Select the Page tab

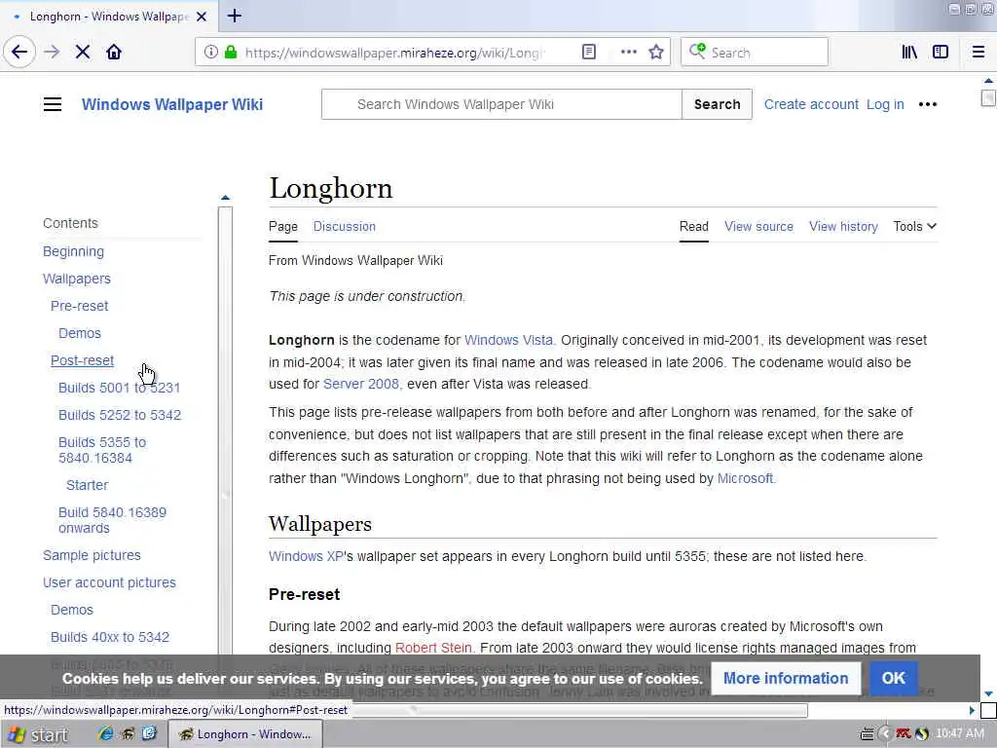[x=283, y=226]
